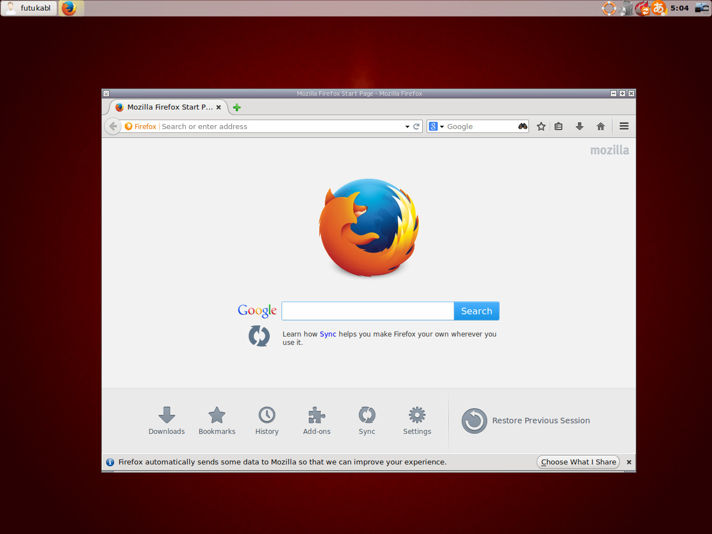Click the red update notifier tray icon
The width and height of the screenshot is (712, 534).
click(x=642, y=8)
